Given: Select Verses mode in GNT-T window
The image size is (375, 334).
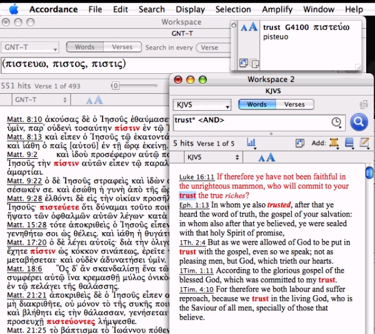Looking at the screenshot, I should point(122,47).
